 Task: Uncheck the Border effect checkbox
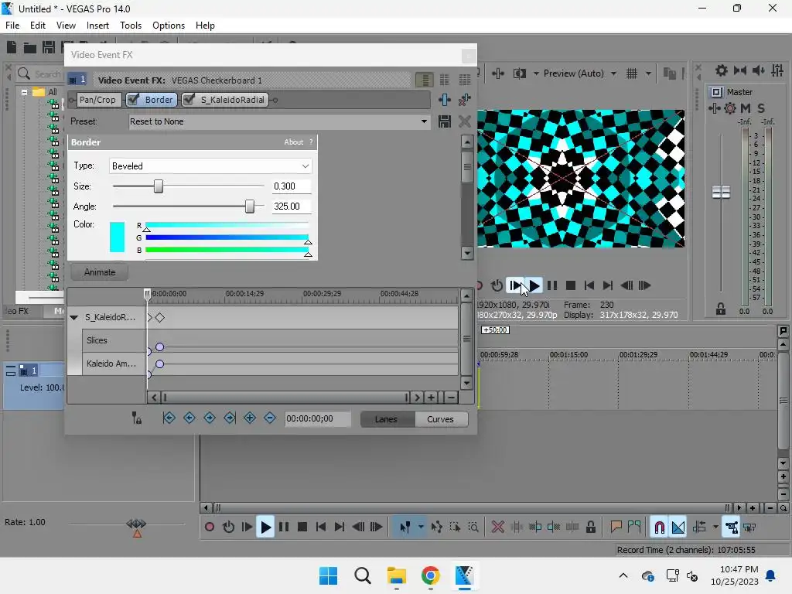[x=133, y=100]
